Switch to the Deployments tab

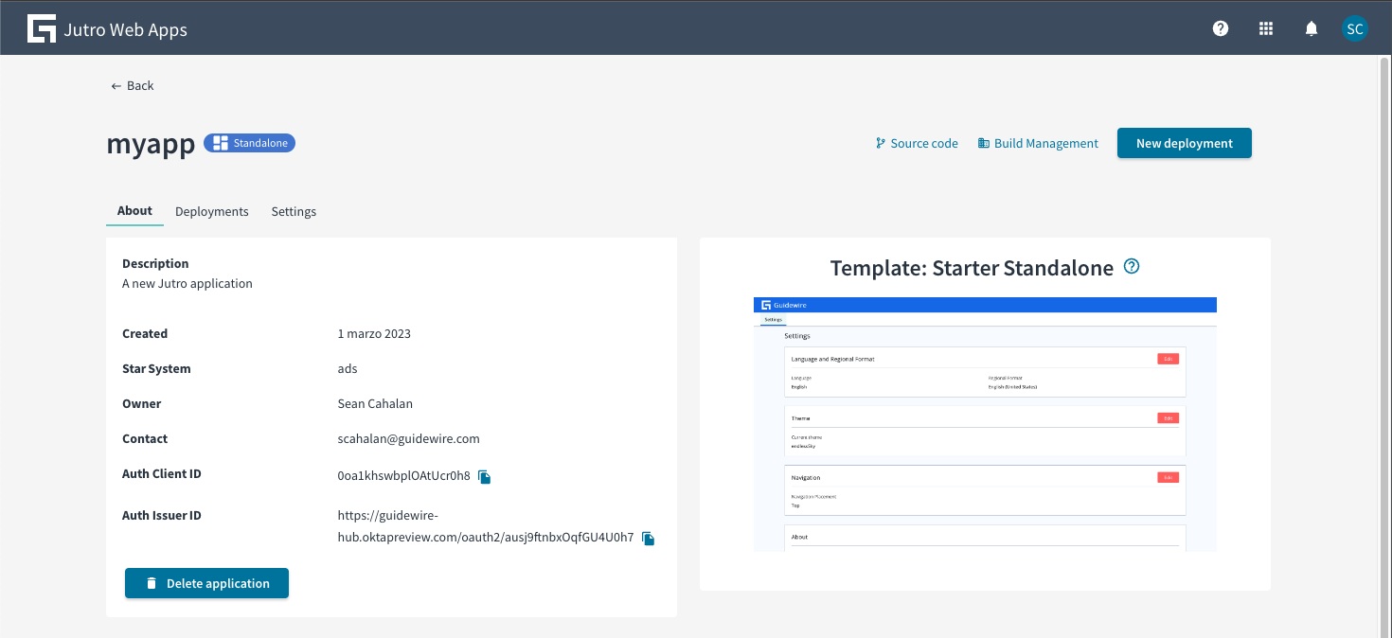coord(212,211)
